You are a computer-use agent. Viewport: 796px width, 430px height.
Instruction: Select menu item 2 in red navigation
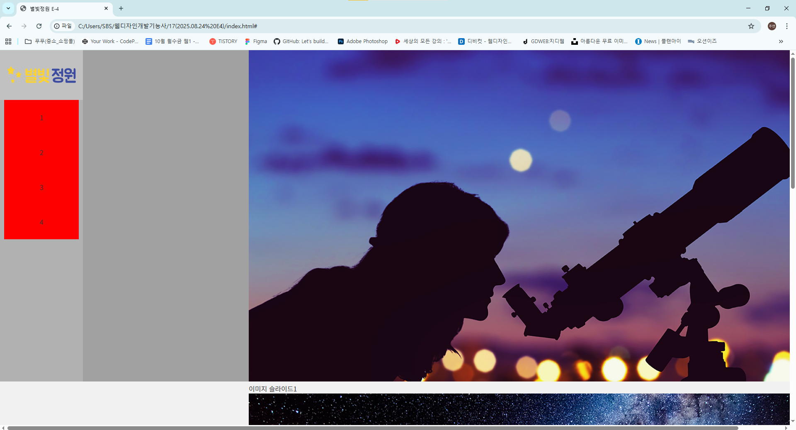pyautogui.click(x=41, y=153)
